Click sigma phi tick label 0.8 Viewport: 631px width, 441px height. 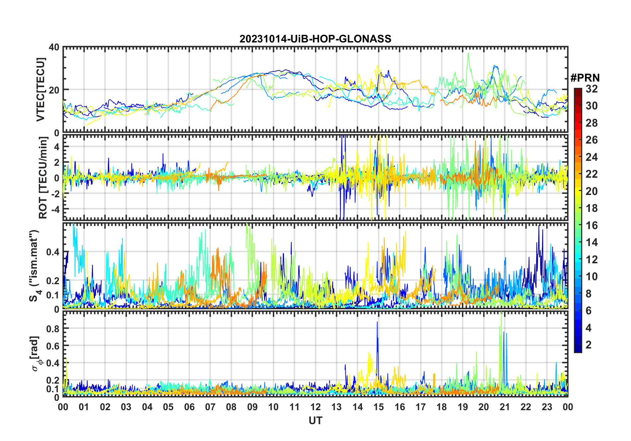click(53, 329)
